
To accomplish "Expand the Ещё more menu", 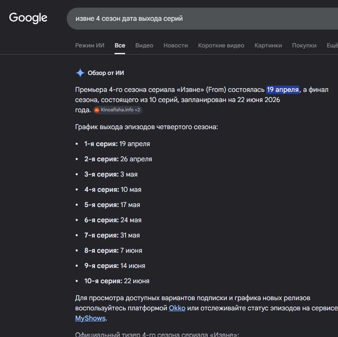I will (x=332, y=45).
